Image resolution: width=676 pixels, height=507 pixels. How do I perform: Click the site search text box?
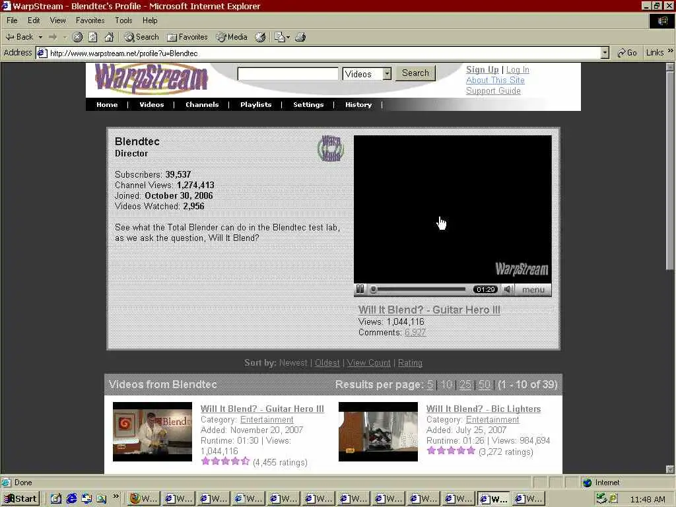[x=288, y=74]
